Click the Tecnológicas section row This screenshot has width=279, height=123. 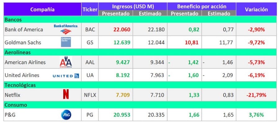pos(140,85)
